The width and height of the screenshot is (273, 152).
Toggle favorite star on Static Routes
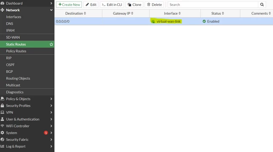tap(51, 44)
